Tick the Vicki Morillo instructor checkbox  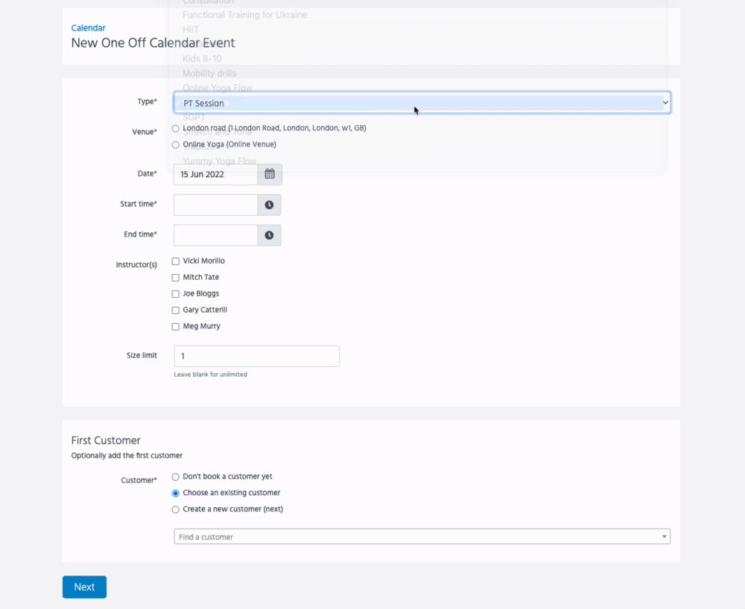coord(176,261)
